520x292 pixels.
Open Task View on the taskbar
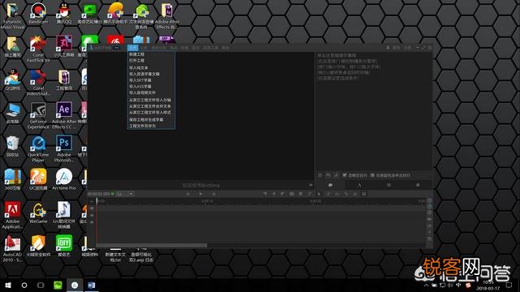(41, 285)
